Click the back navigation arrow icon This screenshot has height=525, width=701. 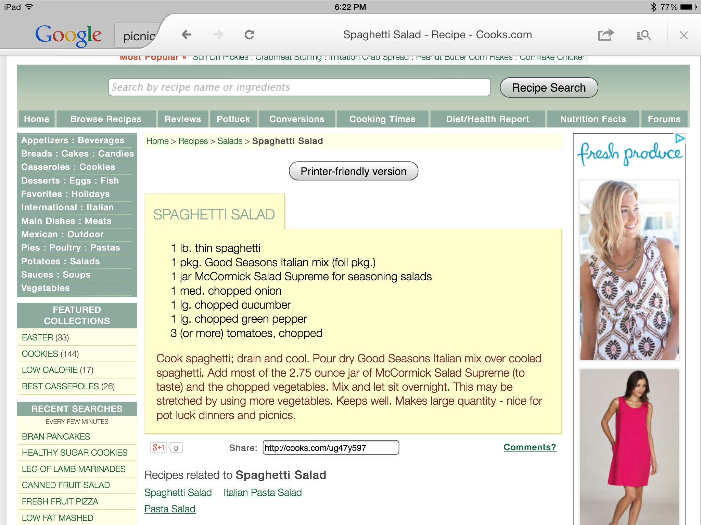click(187, 35)
